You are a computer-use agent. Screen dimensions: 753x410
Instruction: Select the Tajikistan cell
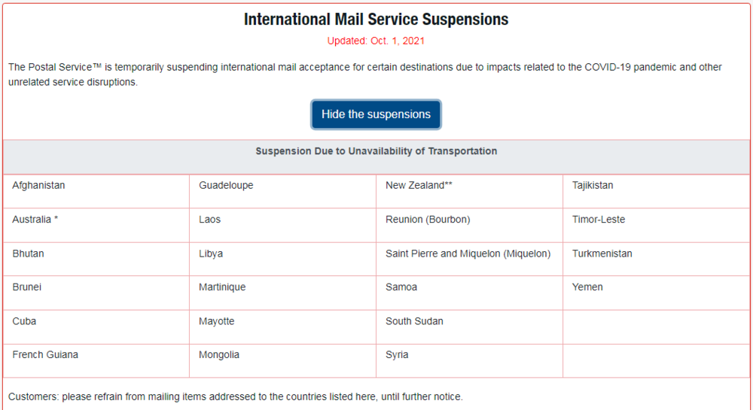[593, 185]
